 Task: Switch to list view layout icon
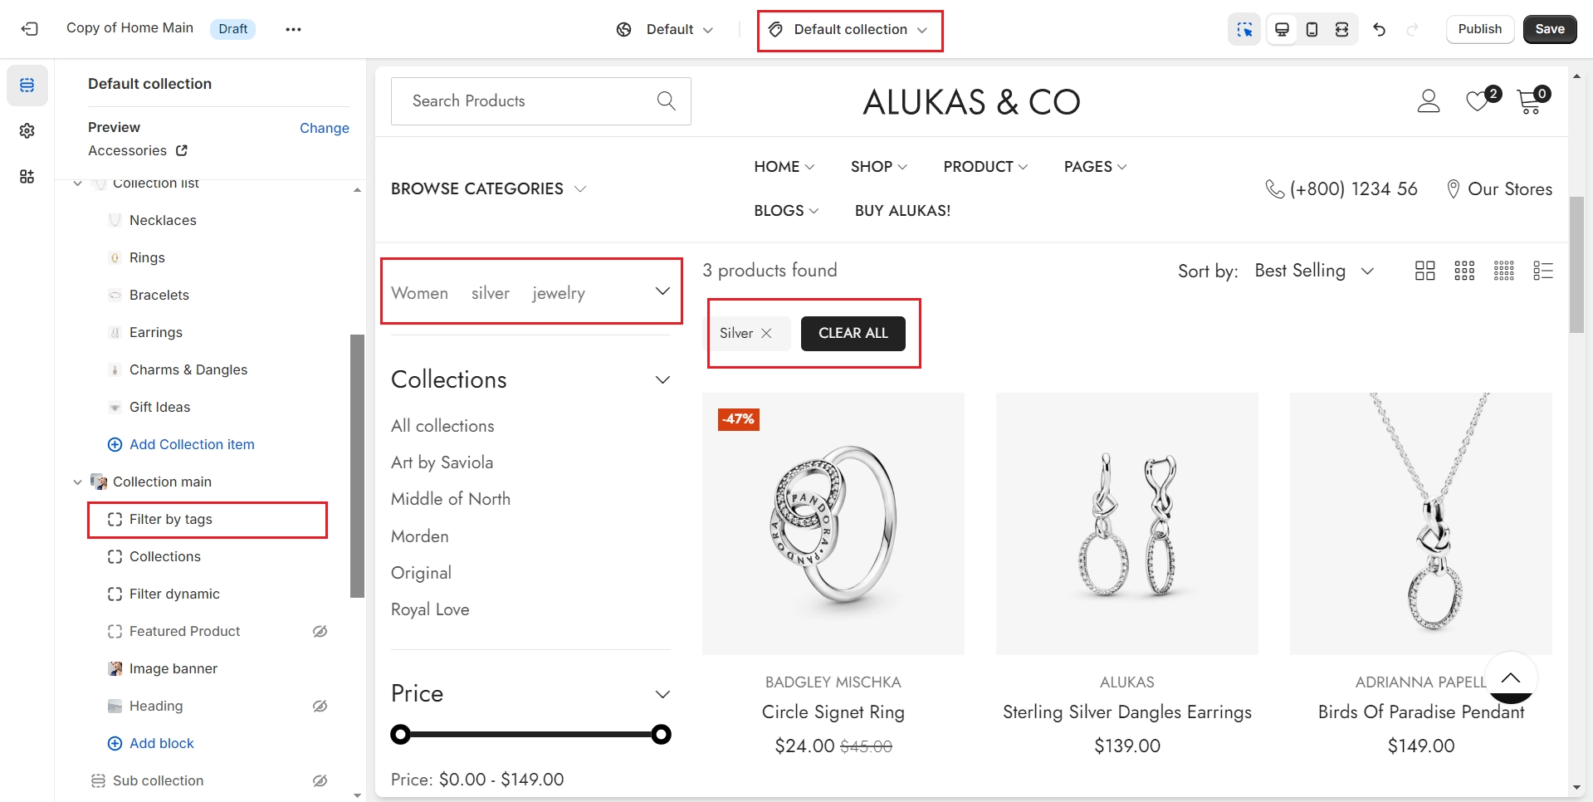tap(1542, 271)
